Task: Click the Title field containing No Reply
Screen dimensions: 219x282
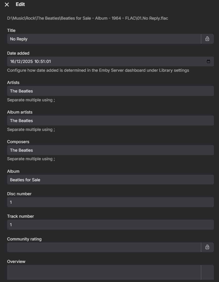Action: 104,39
